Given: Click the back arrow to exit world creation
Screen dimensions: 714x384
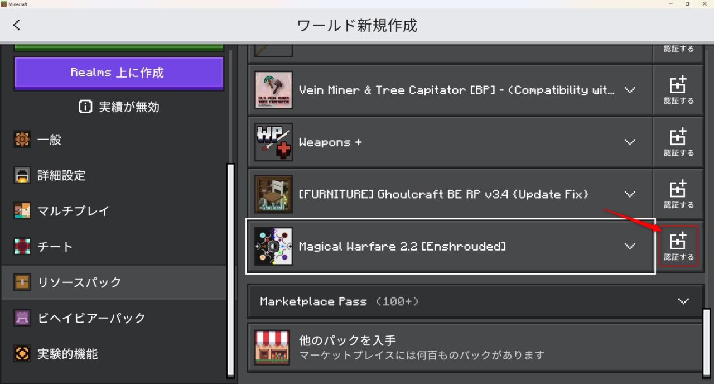Looking at the screenshot, I should click(17, 25).
